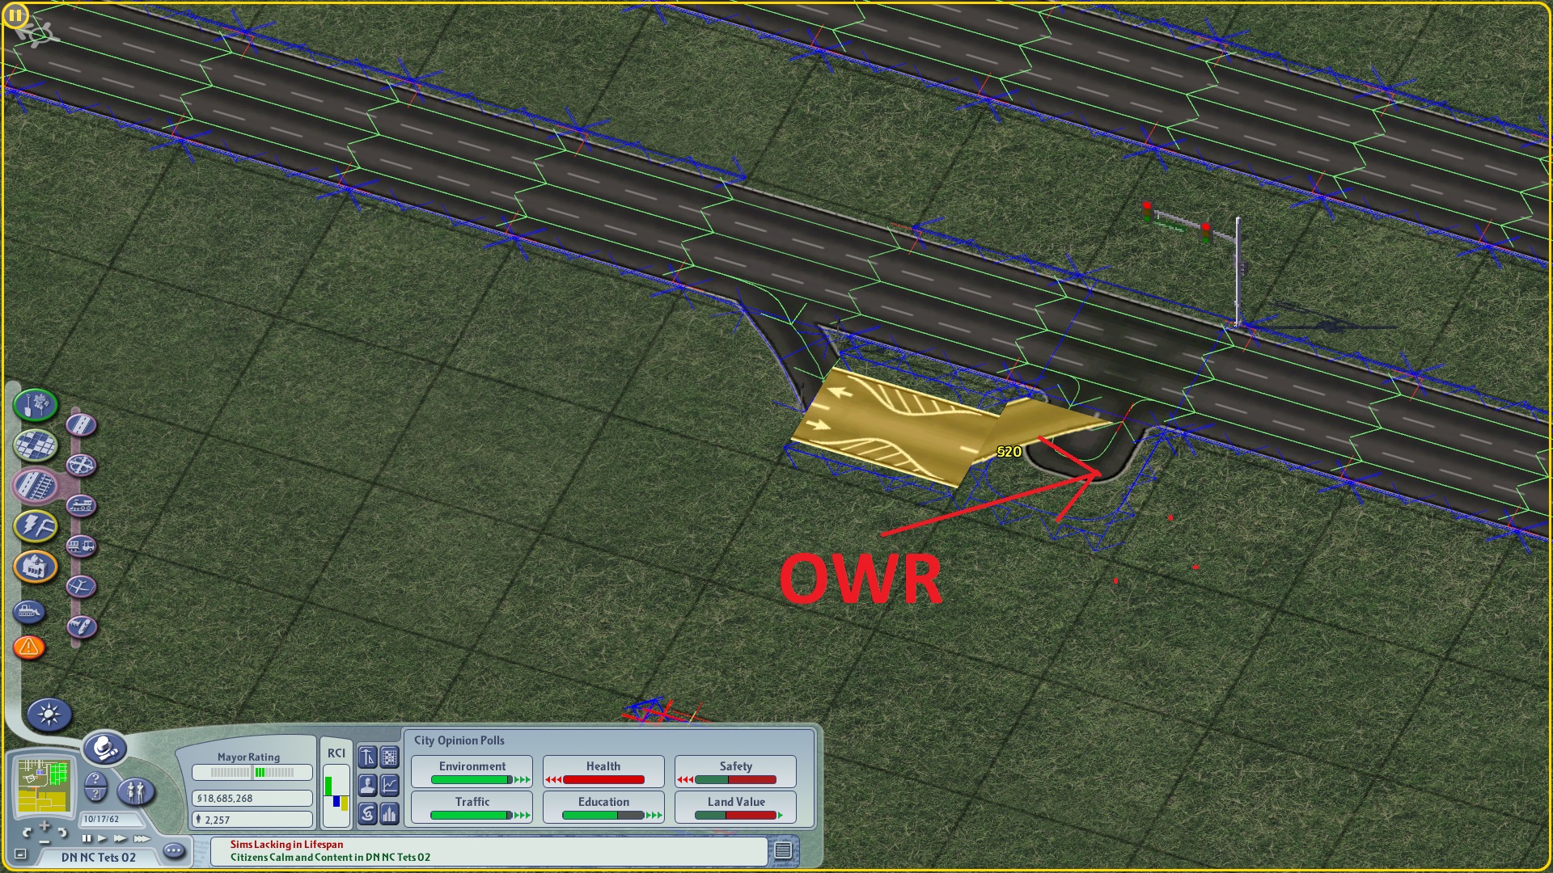
Task: Expand the Rail submenu with train icon
Action: pyautogui.click(x=81, y=505)
